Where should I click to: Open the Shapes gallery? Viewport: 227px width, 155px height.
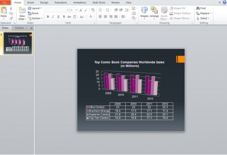click(x=144, y=13)
